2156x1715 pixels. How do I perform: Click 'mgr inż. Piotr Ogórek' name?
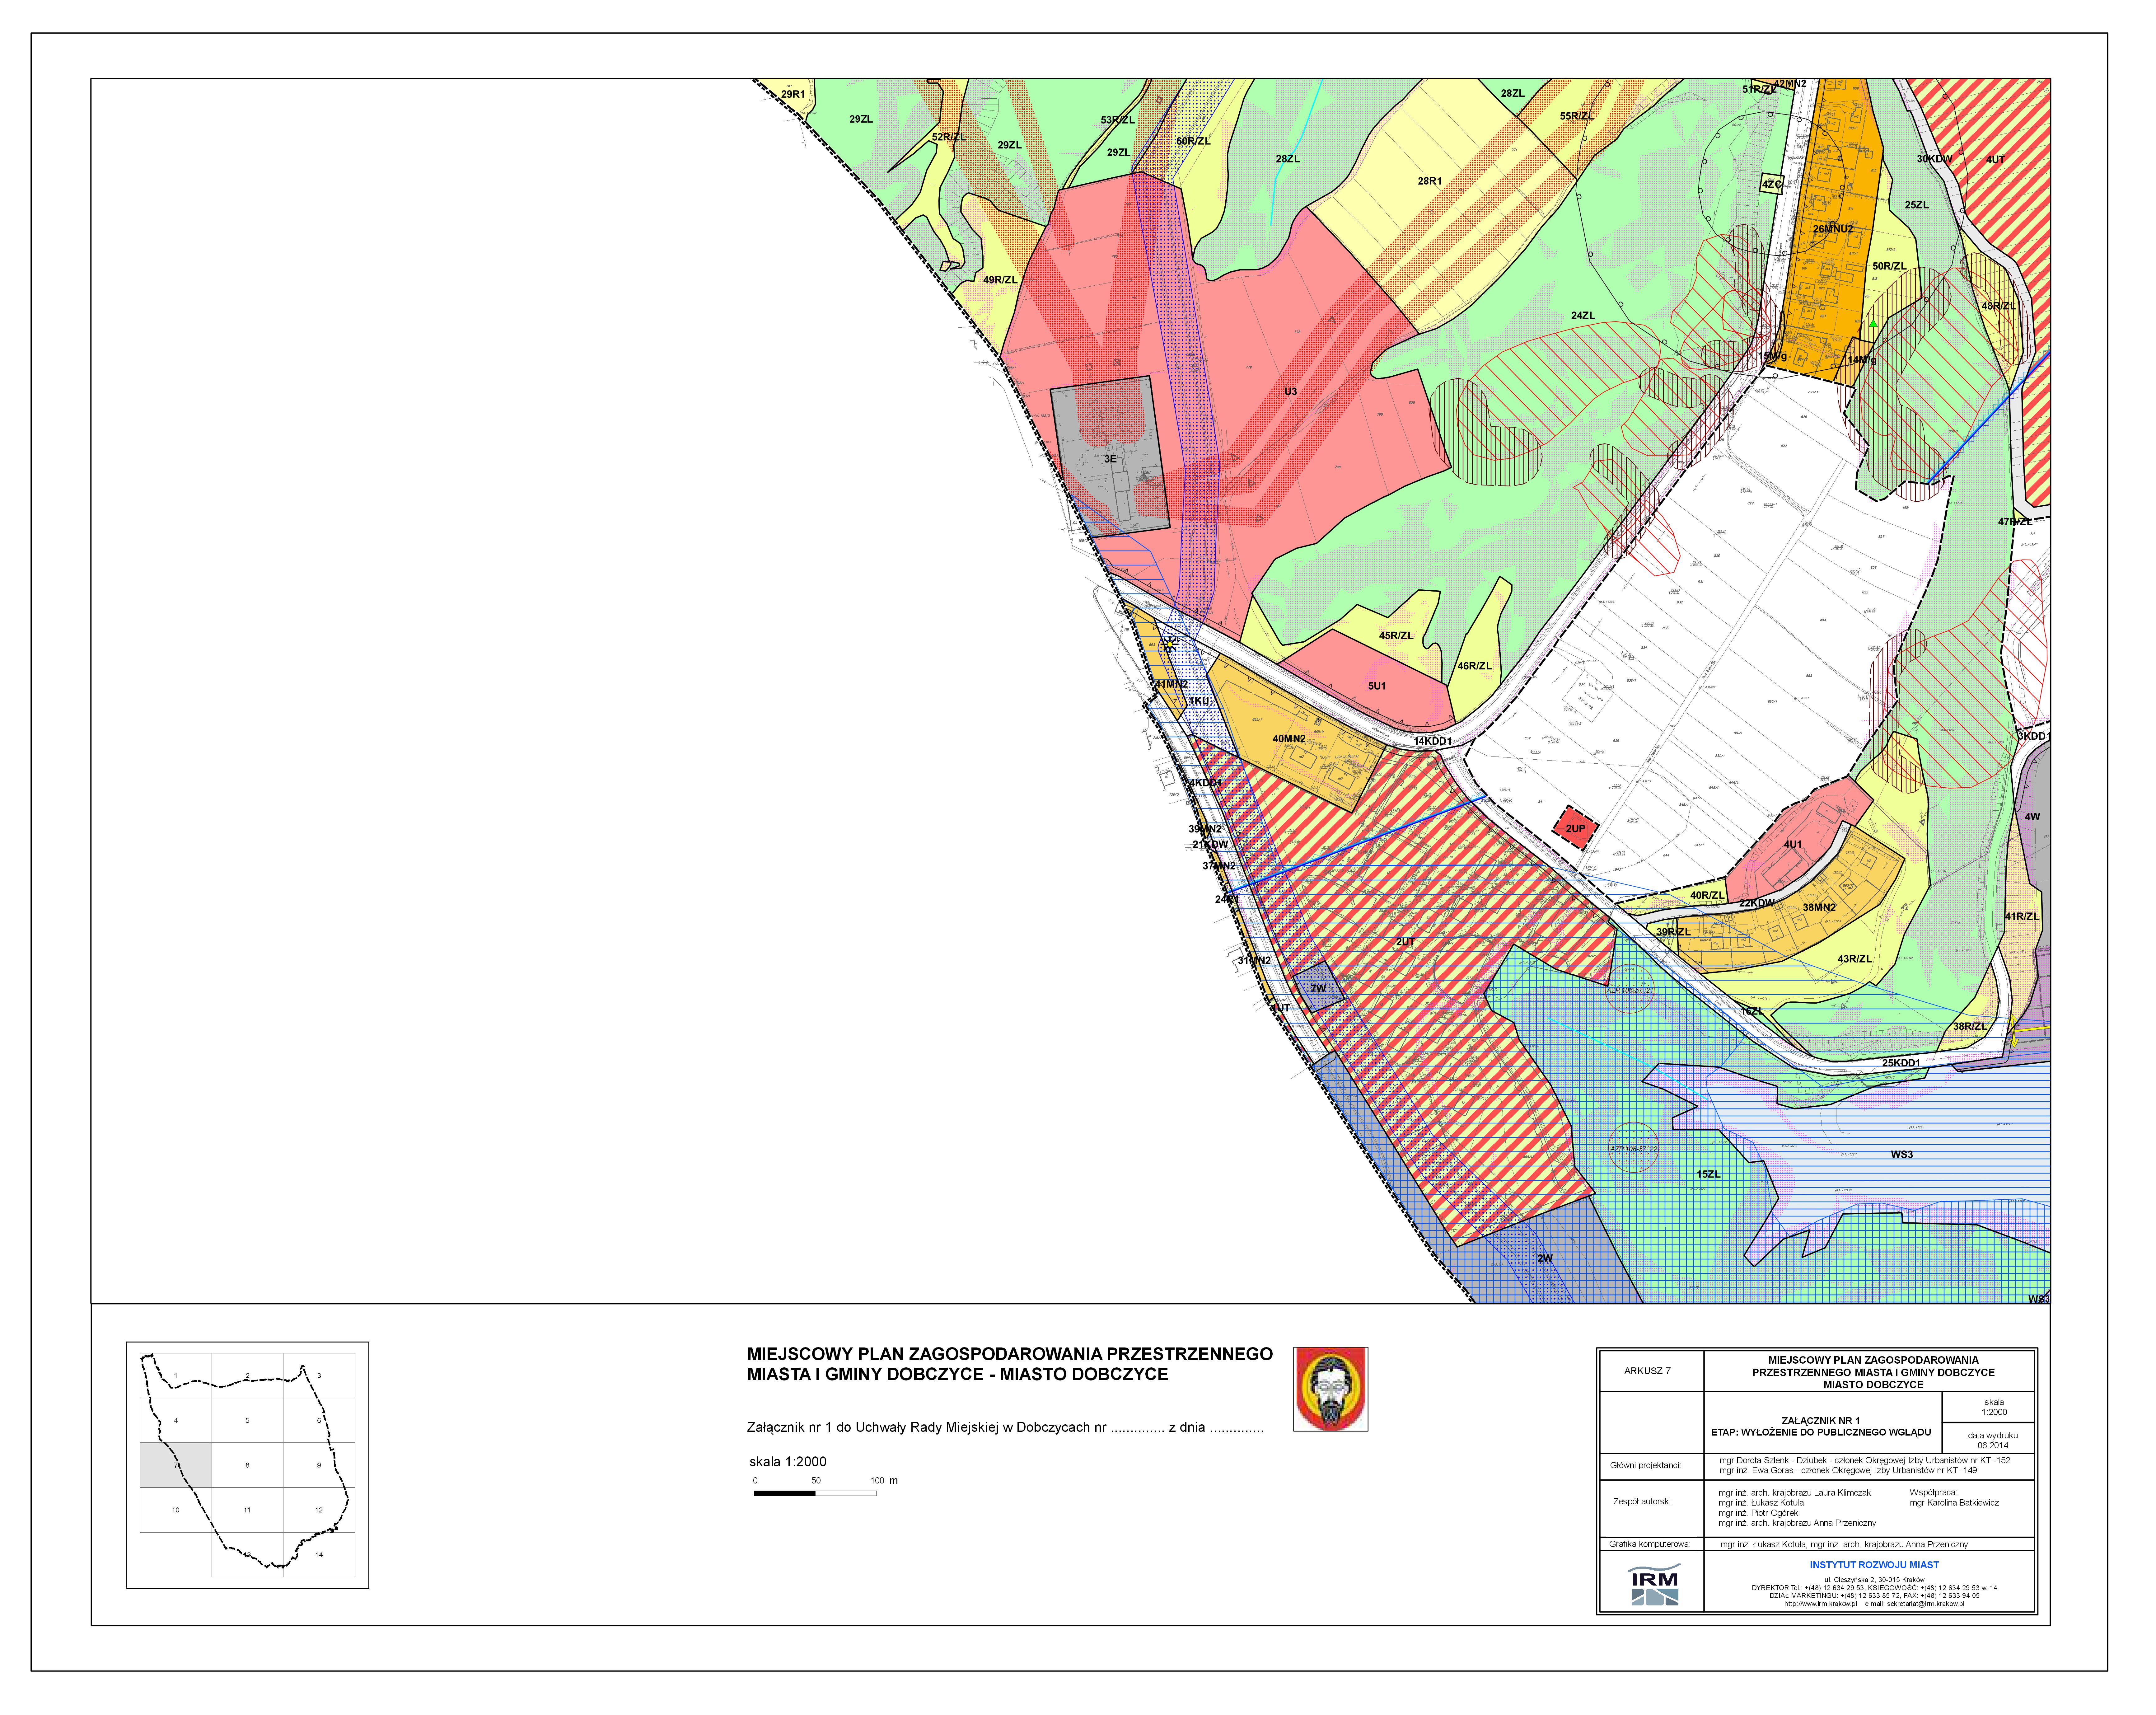1758,1513
